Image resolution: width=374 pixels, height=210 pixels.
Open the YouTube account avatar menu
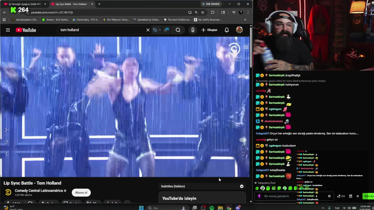click(x=239, y=30)
